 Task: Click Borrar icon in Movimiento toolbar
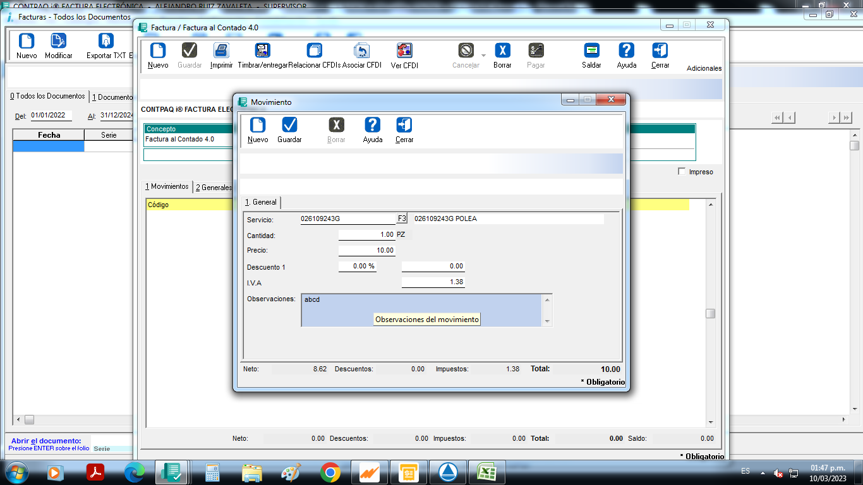(336, 125)
